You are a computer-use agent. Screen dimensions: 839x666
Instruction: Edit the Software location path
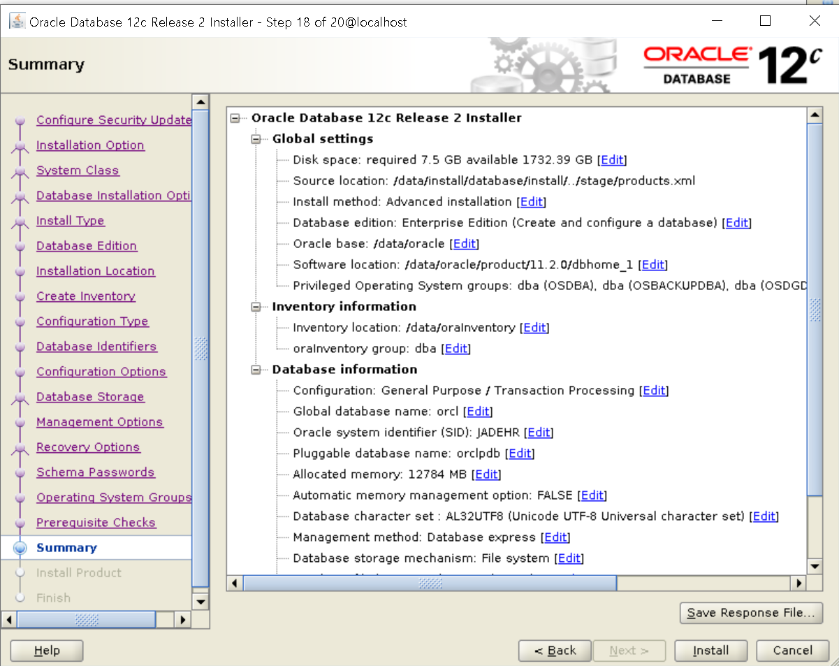pos(653,265)
